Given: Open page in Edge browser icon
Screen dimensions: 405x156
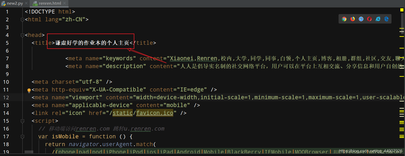Looking at the screenshot, I should point(387,19).
